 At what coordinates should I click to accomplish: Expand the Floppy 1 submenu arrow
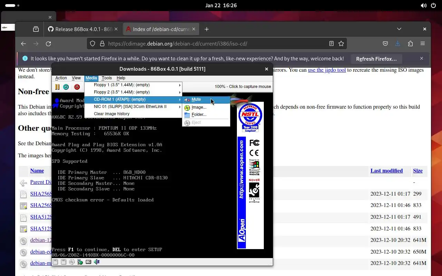[x=180, y=85]
